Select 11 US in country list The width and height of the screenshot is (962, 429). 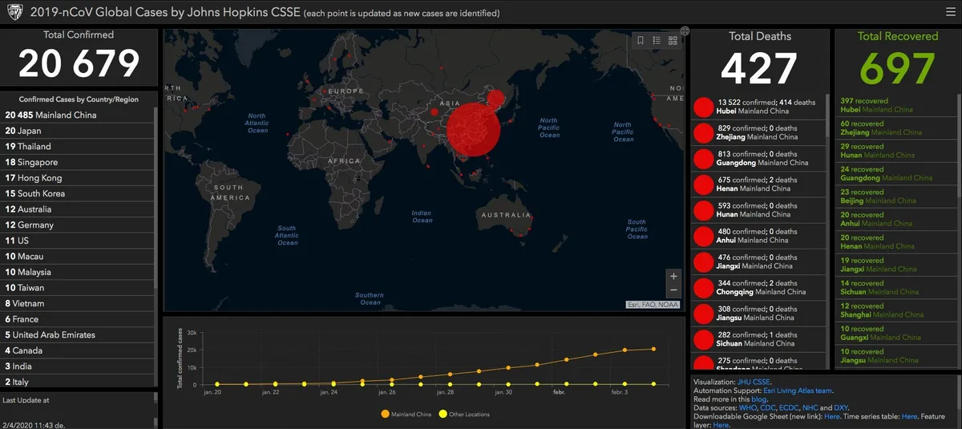pos(78,241)
